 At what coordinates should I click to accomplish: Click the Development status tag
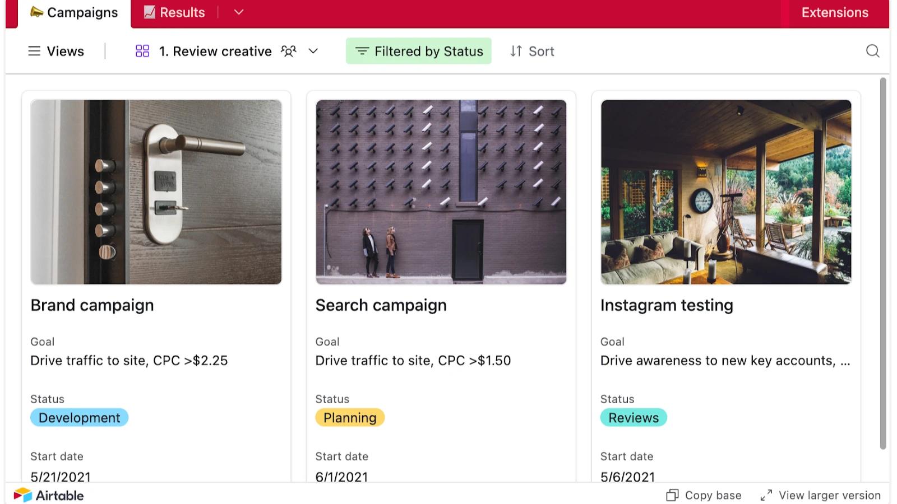pos(79,418)
